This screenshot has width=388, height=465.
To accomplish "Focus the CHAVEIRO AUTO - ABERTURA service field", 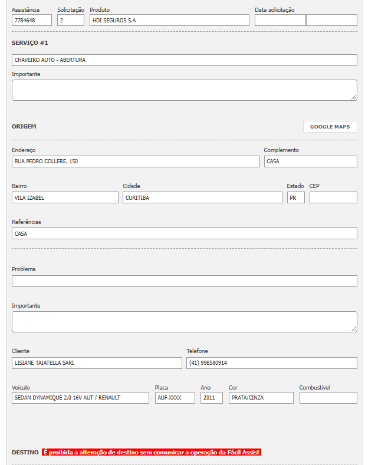I will tap(184, 60).
